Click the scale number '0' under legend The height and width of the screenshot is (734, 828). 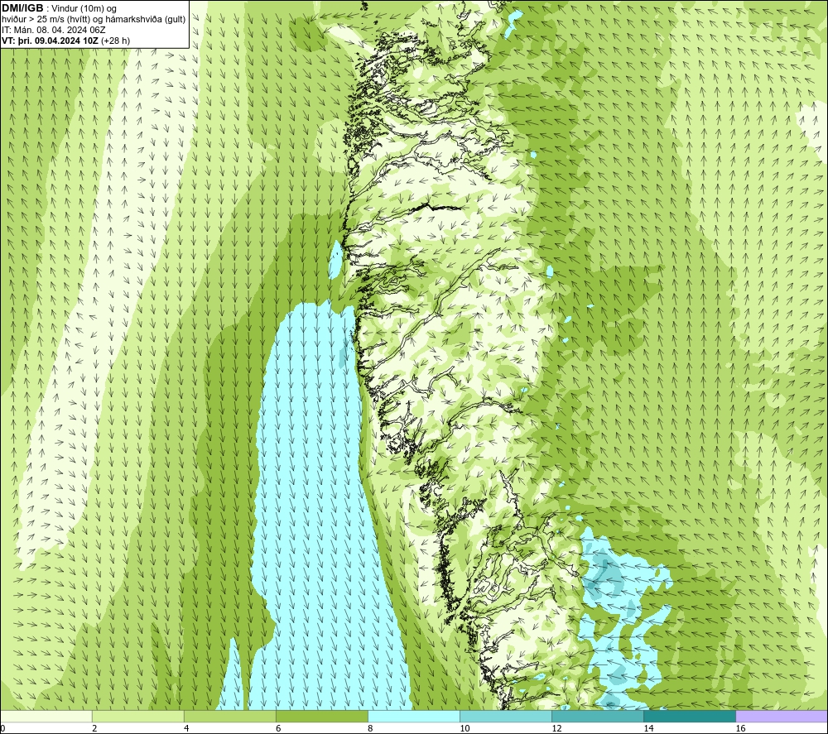coord(3,729)
